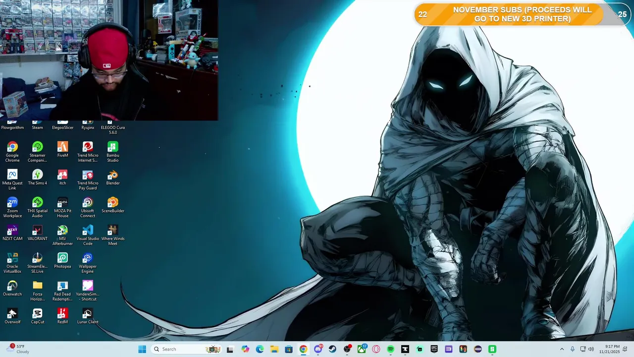Open the itch desktop shortcut
This screenshot has height=357, width=634.
coord(62,177)
